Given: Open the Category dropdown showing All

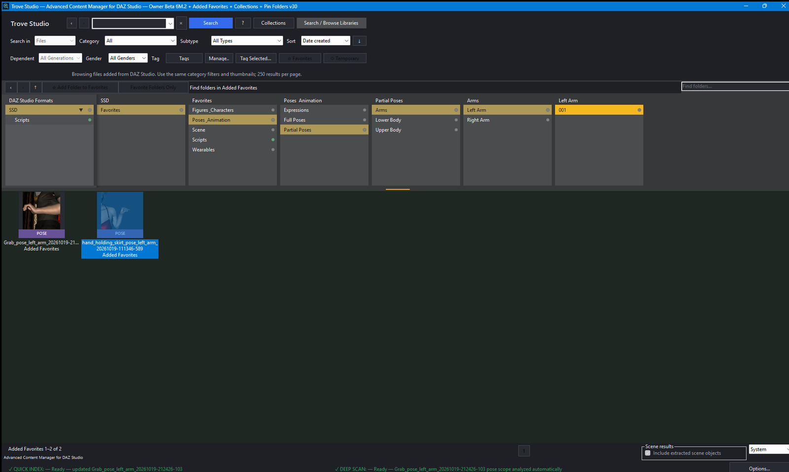Looking at the screenshot, I should tap(141, 41).
